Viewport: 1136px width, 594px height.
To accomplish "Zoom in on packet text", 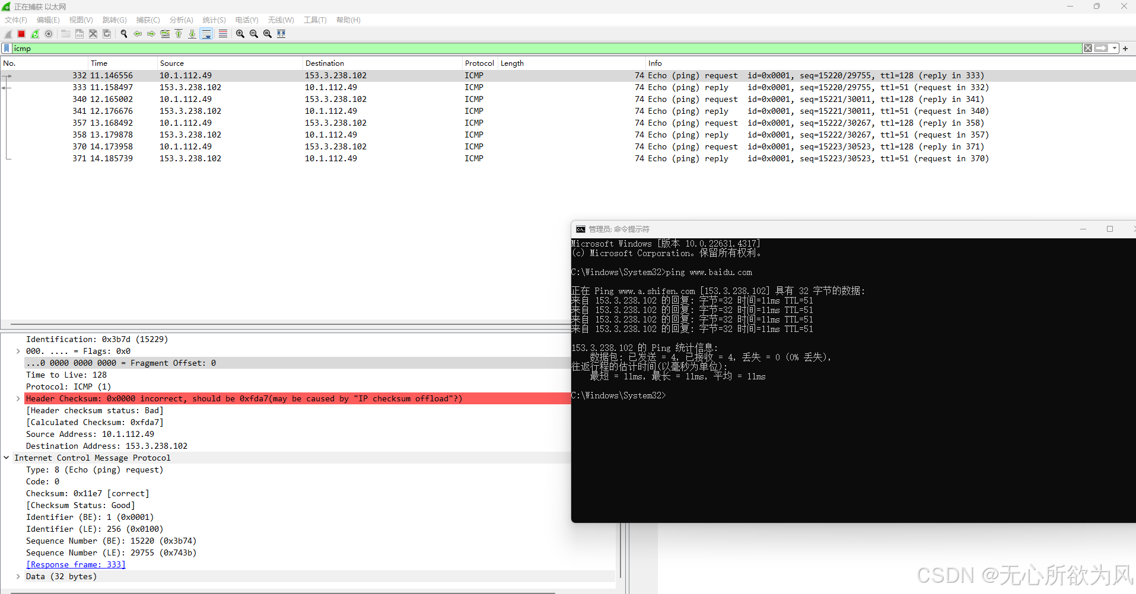I will click(x=240, y=34).
